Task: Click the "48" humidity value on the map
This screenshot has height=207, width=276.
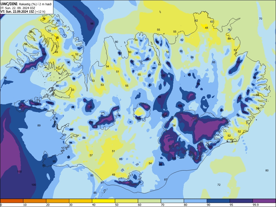Action: pos(206,28)
